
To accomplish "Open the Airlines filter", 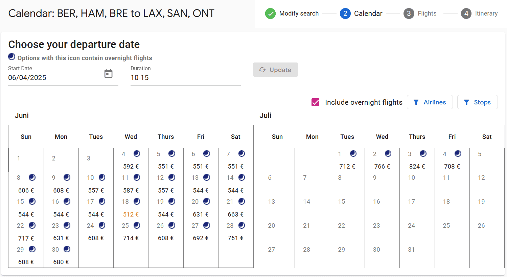I will point(430,102).
